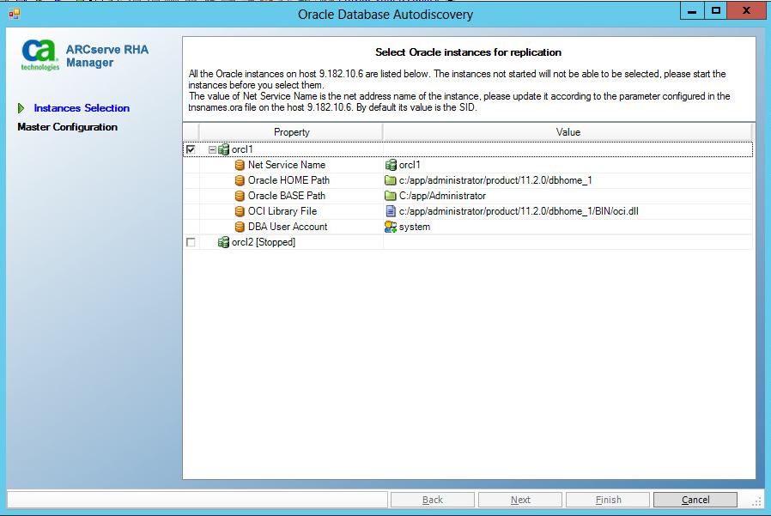Click the Oracle HOME Path property icon
The width and height of the screenshot is (771, 516).
240,180
